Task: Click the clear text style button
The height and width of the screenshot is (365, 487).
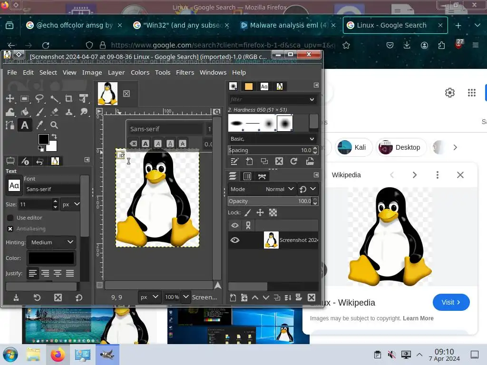Action: (x=133, y=144)
